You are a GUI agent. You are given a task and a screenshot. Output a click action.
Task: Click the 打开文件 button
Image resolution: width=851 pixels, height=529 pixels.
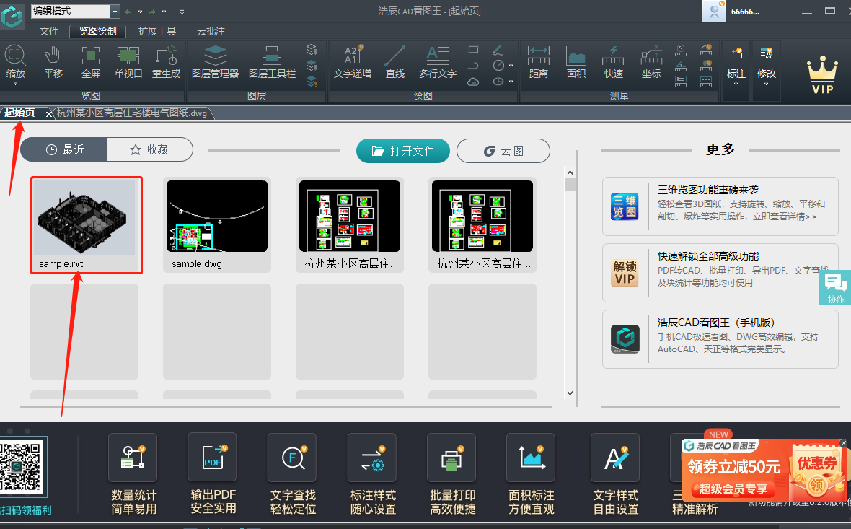403,151
